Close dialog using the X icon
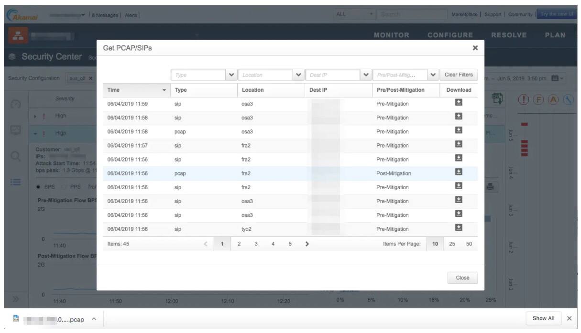 coord(475,48)
